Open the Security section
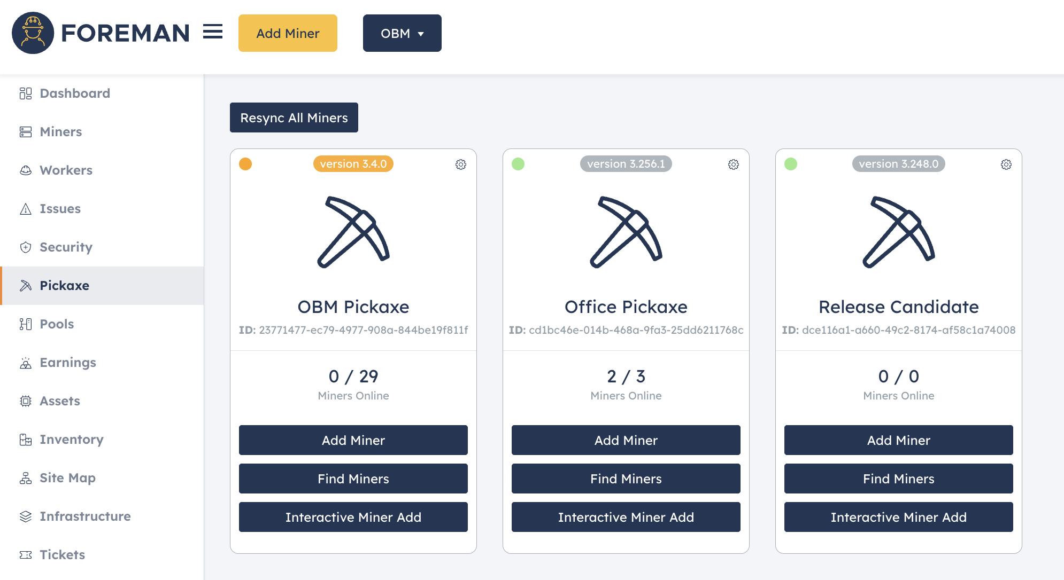This screenshot has width=1064, height=580. tap(102, 247)
